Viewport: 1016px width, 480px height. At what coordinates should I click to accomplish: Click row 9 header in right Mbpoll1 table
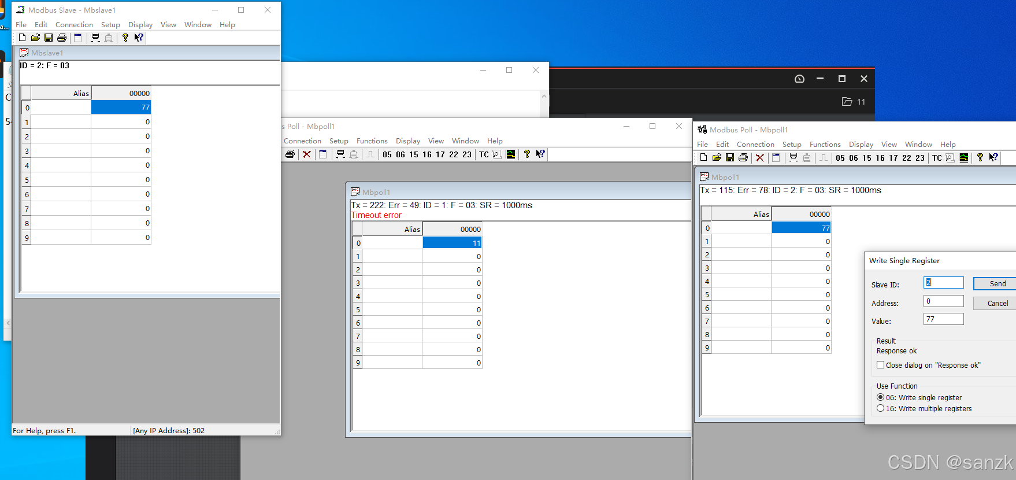coord(707,348)
